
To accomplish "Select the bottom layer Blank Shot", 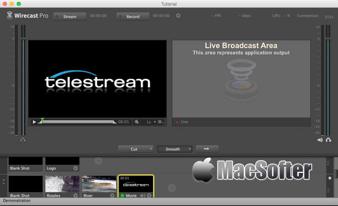I will tap(26, 186).
